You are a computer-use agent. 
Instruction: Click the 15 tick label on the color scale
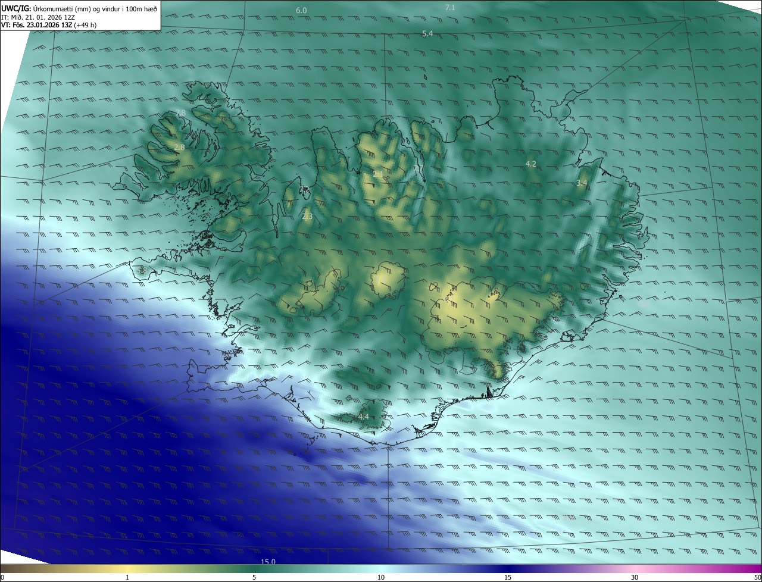508,577
